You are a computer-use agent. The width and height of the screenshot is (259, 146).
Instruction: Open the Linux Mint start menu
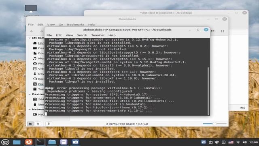(x=5, y=142)
